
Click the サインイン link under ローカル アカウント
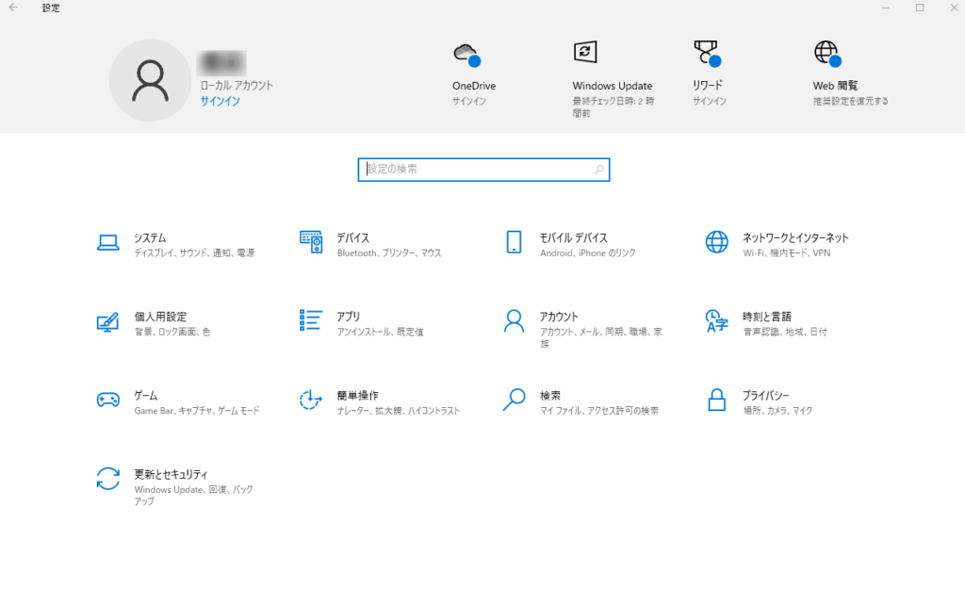[220, 101]
